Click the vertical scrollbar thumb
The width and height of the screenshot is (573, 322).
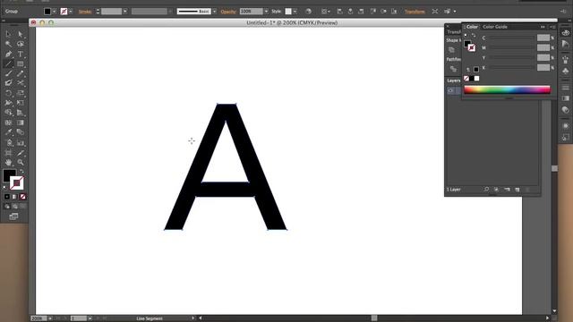555,168
